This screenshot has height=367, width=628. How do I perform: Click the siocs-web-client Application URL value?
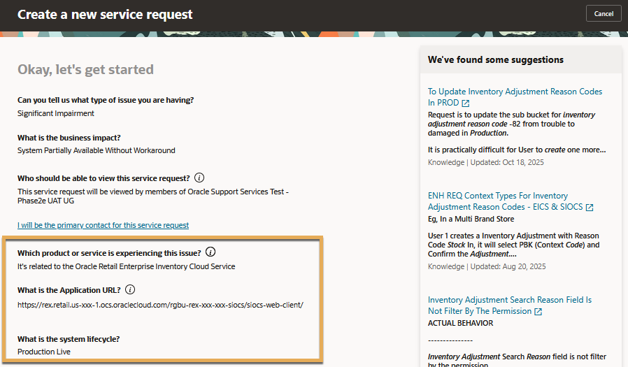[160, 305]
